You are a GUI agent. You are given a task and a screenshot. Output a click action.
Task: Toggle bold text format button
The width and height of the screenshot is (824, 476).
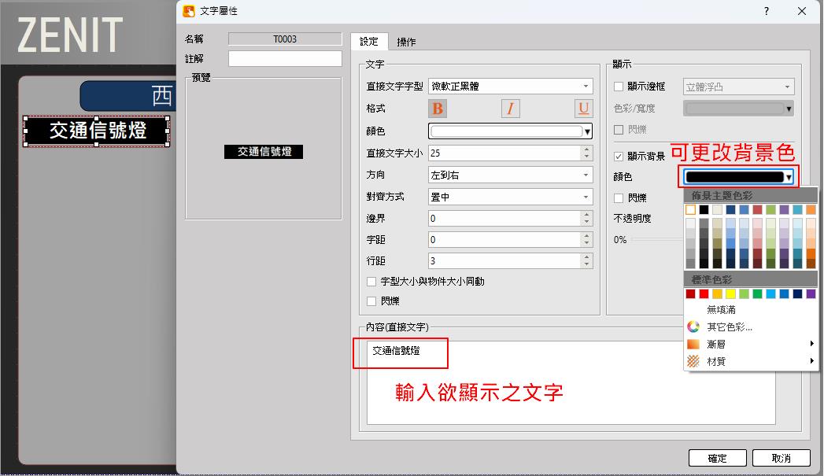[438, 109]
